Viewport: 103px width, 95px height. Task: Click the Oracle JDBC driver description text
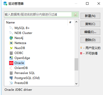18,90
